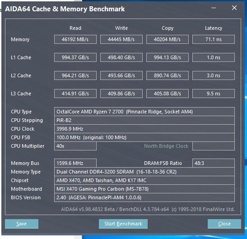This screenshot has width=247, height=239.
Task: Click the Chipset label
Action: [20, 181]
